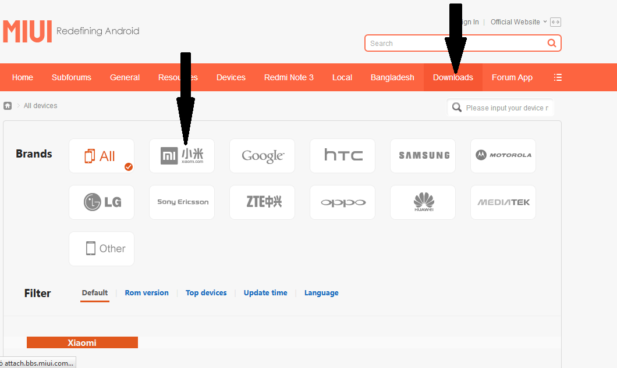The width and height of the screenshot is (617, 368).
Task: Click the search magnifier icon in orange box
Action: 552,43
